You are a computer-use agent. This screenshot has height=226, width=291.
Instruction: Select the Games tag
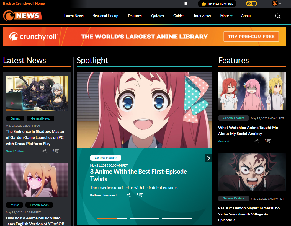click(15, 118)
